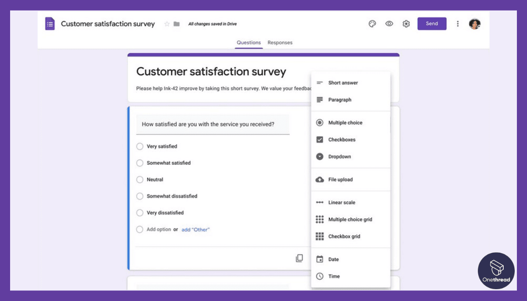Choose the Paragraph question type

click(x=340, y=100)
